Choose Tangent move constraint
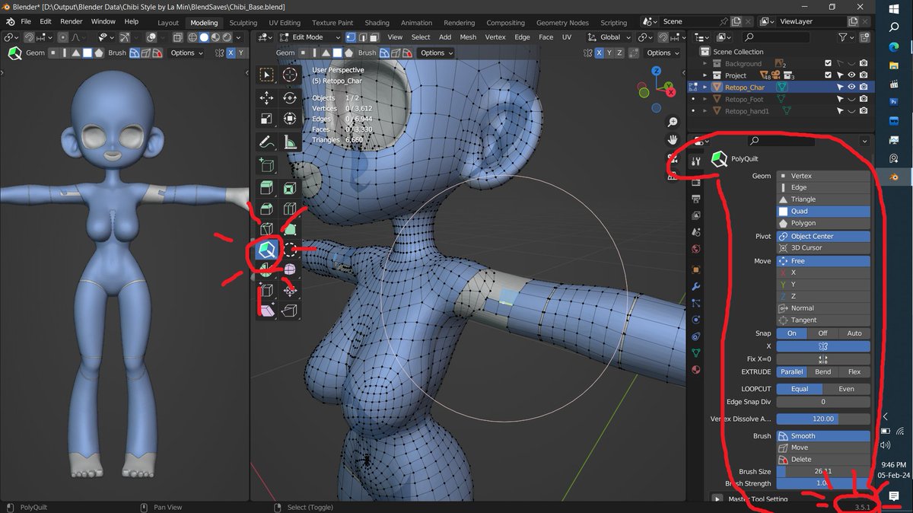913x513 pixels. pos(823,320)
